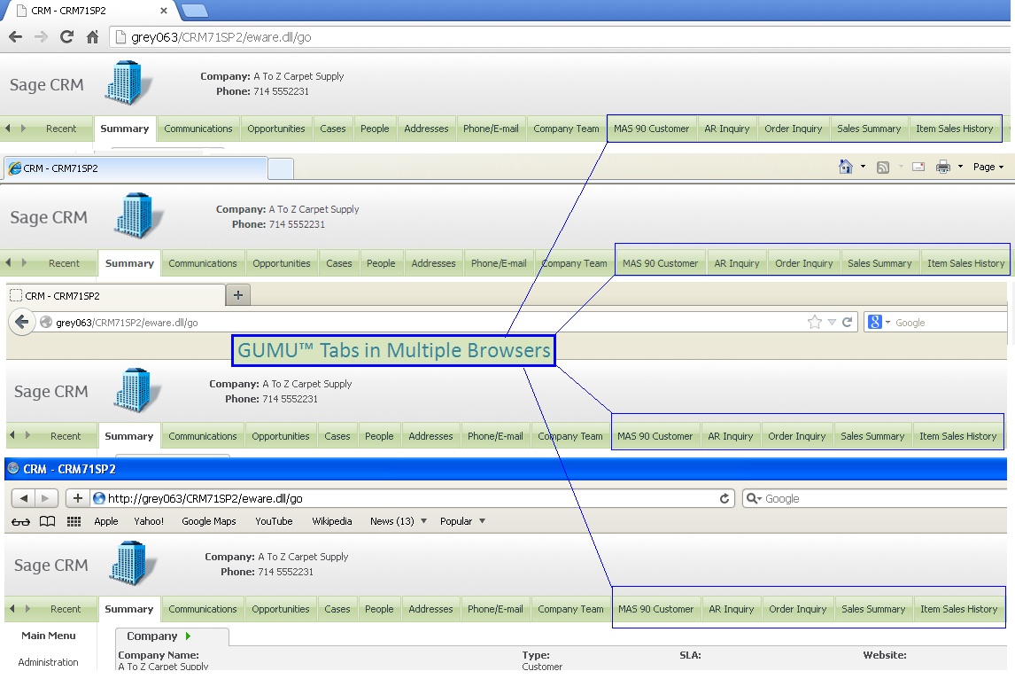
Task: Click the new tab button in Internet Explorer
Action: click(x=280, y=168)
